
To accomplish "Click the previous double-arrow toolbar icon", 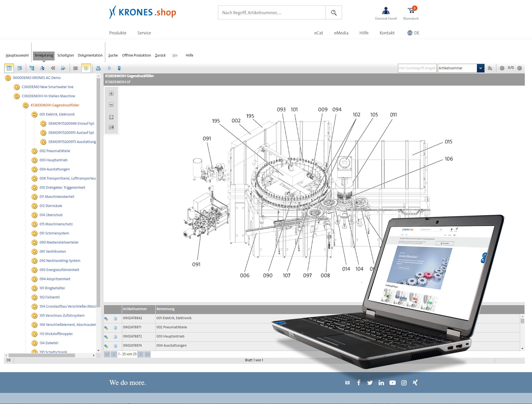I will click(x=53, y=68).
